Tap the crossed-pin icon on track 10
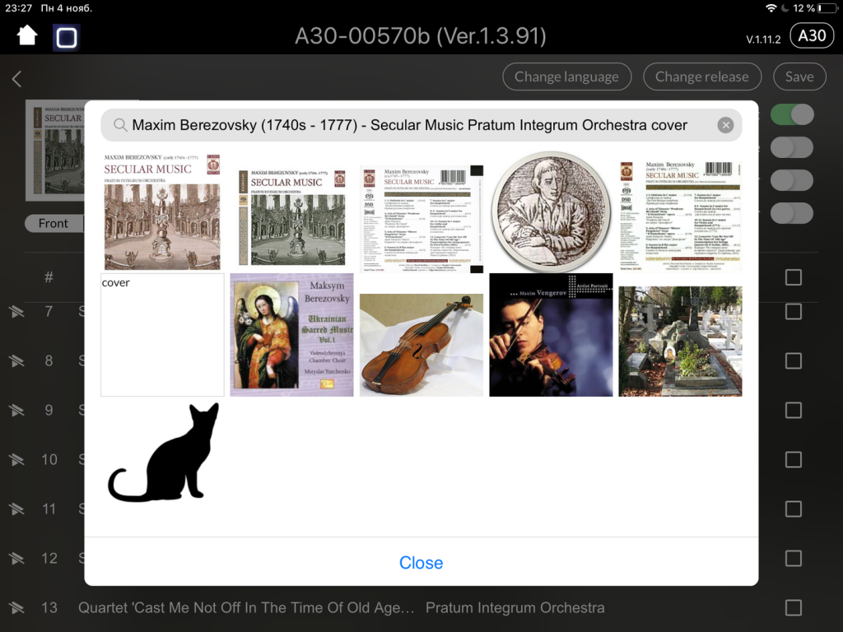Screen dimensions: 843x632 coord(16,460)
